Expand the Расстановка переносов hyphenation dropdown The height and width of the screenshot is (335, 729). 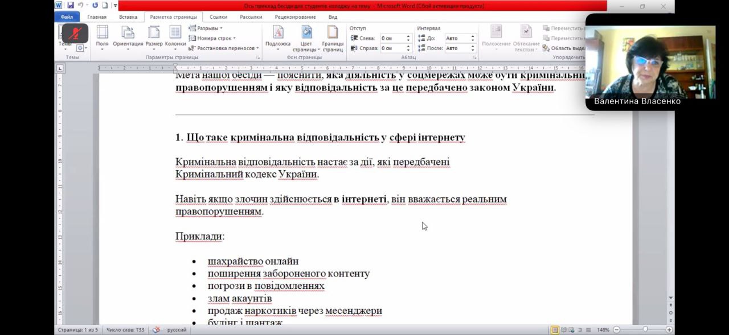click(x=223, y=48)
